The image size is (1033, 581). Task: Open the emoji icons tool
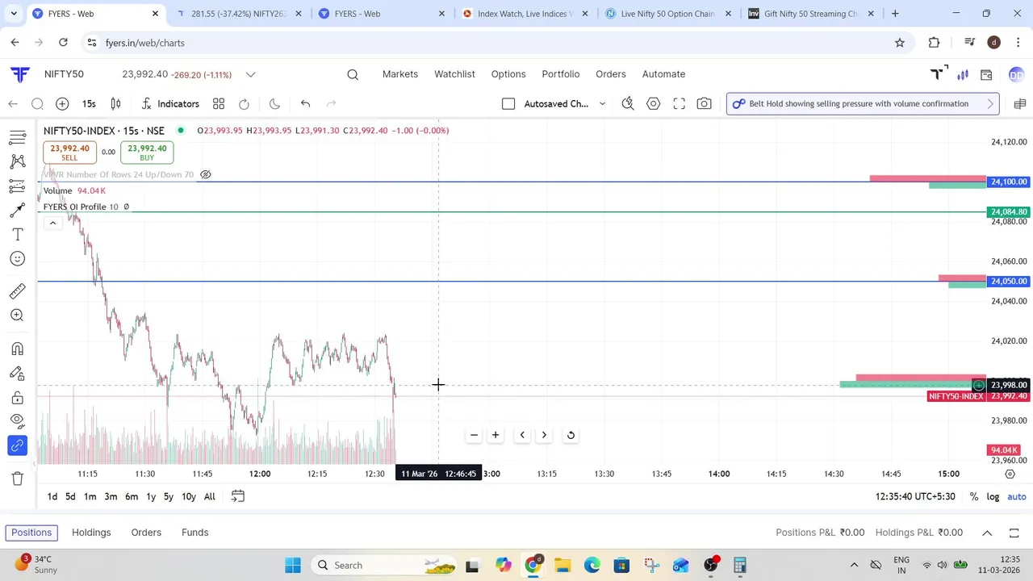pyautogui.click(x=17, y=259)
